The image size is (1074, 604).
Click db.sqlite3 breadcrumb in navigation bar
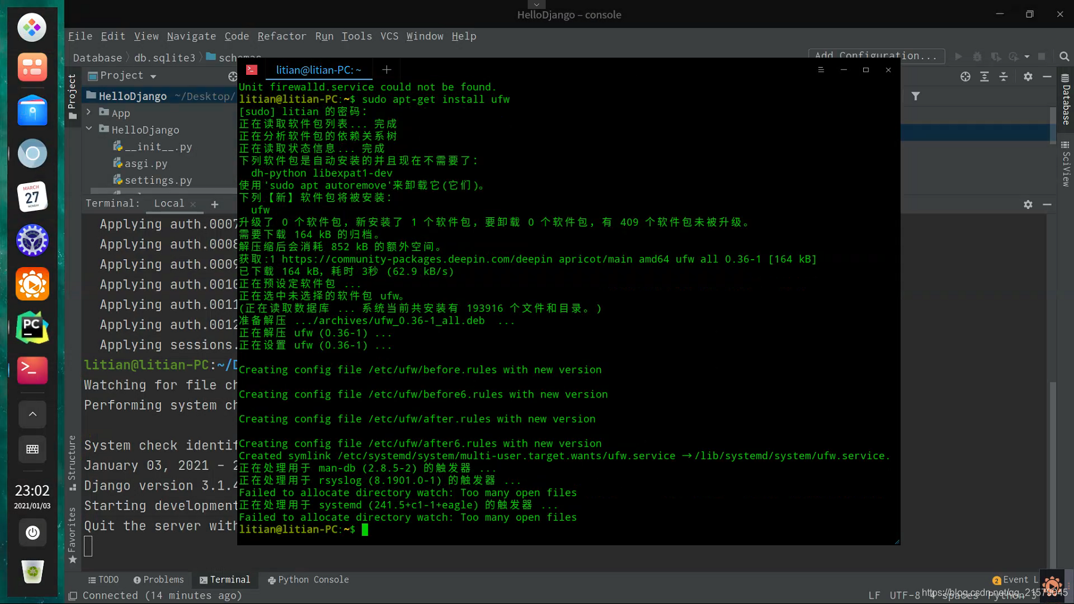click(165, 57)
